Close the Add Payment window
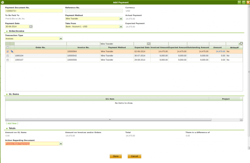Viewport: 250px width, 163px height. click(x=248, y=2)
